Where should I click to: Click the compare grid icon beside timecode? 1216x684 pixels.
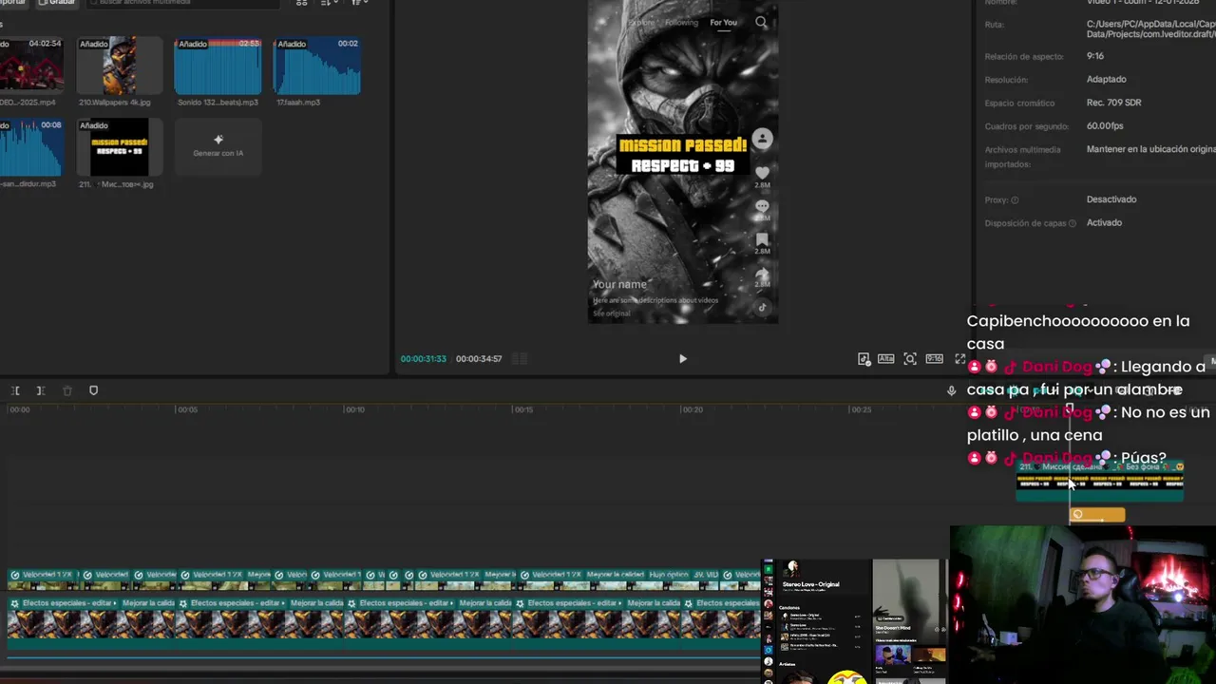coord(520,359)
